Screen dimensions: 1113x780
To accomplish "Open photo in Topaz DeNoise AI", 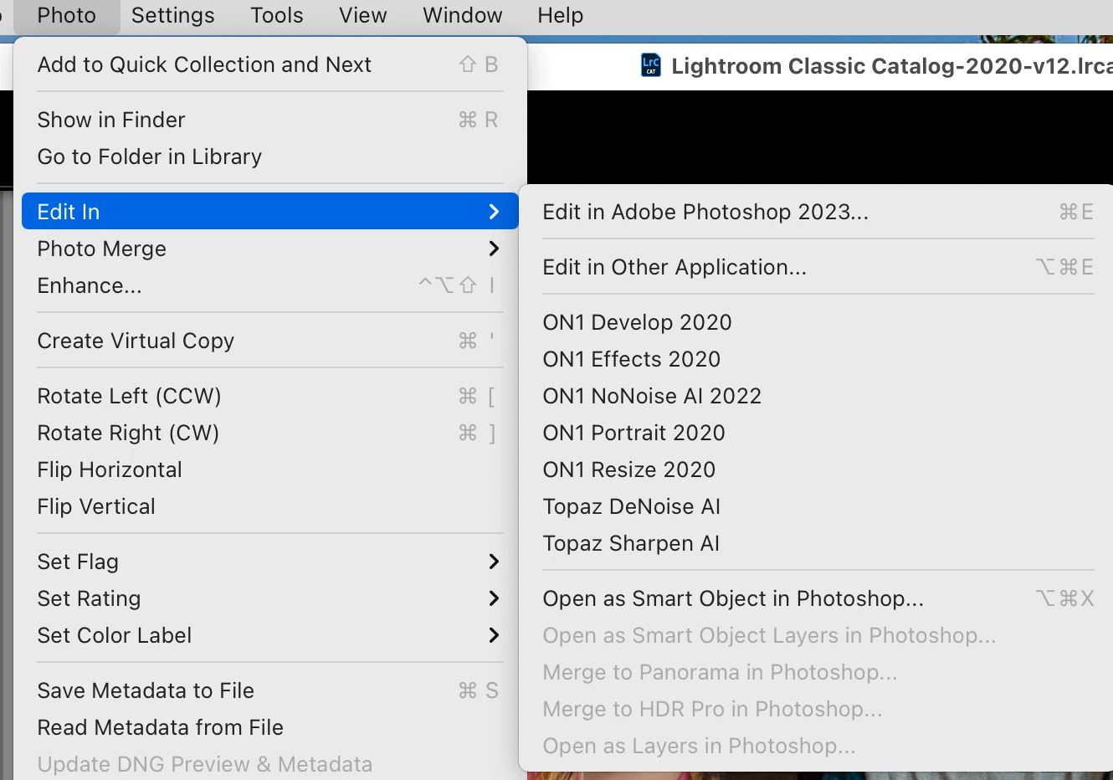I will point(818,506).
